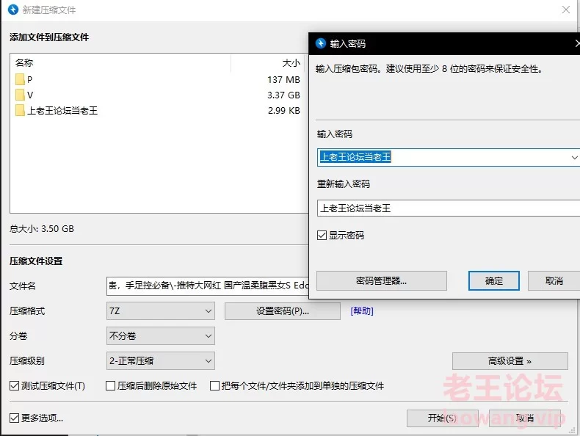580x436 pixels.
Task: Select the folder icon for V
Action: (x=20, y=95)
